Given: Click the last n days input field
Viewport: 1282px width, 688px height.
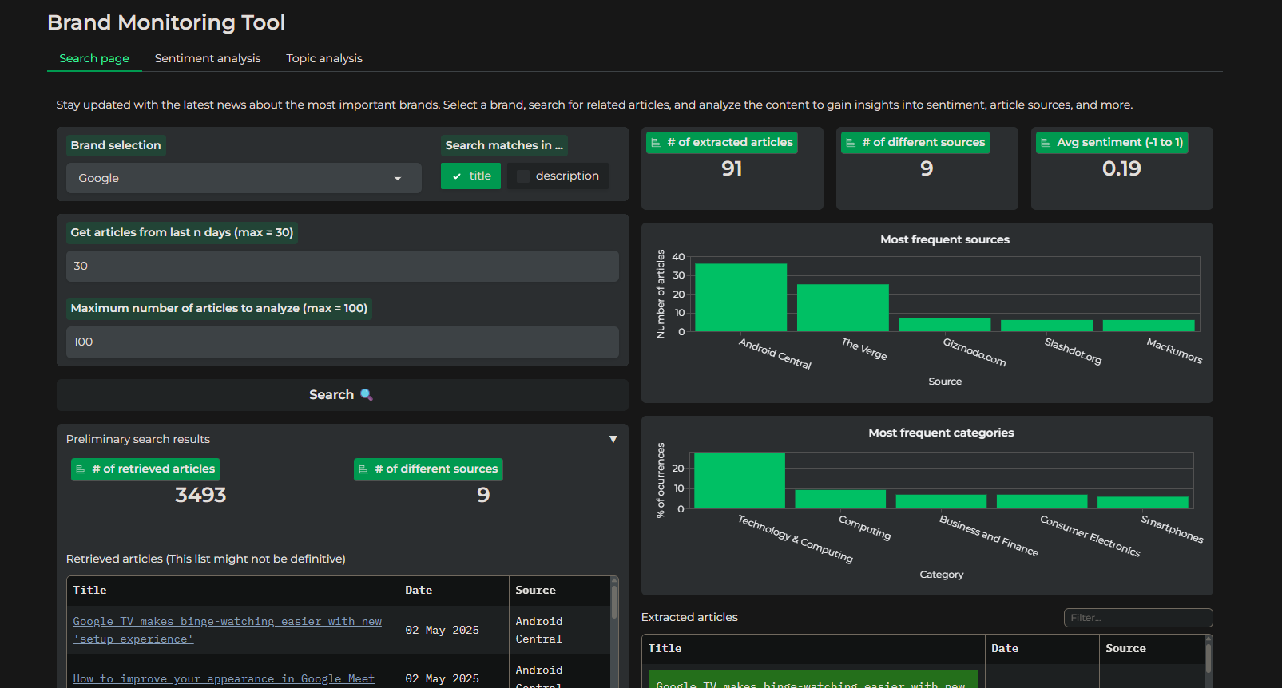Looking at the screenshot, I should pos(342,266).
